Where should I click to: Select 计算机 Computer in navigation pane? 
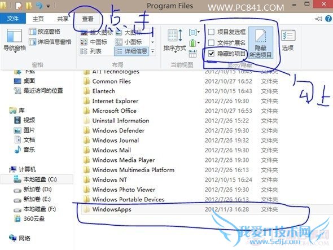point(23,169)
